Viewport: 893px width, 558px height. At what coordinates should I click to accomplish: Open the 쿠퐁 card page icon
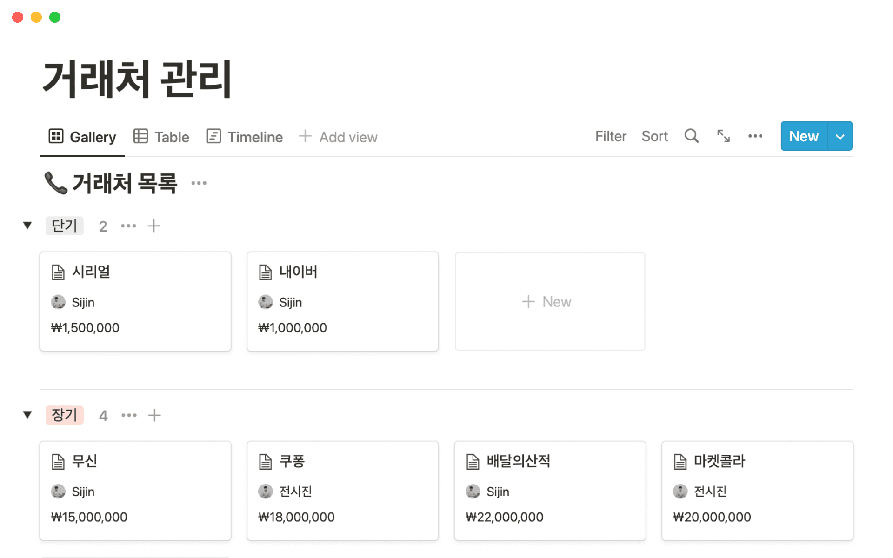(266, 461)
